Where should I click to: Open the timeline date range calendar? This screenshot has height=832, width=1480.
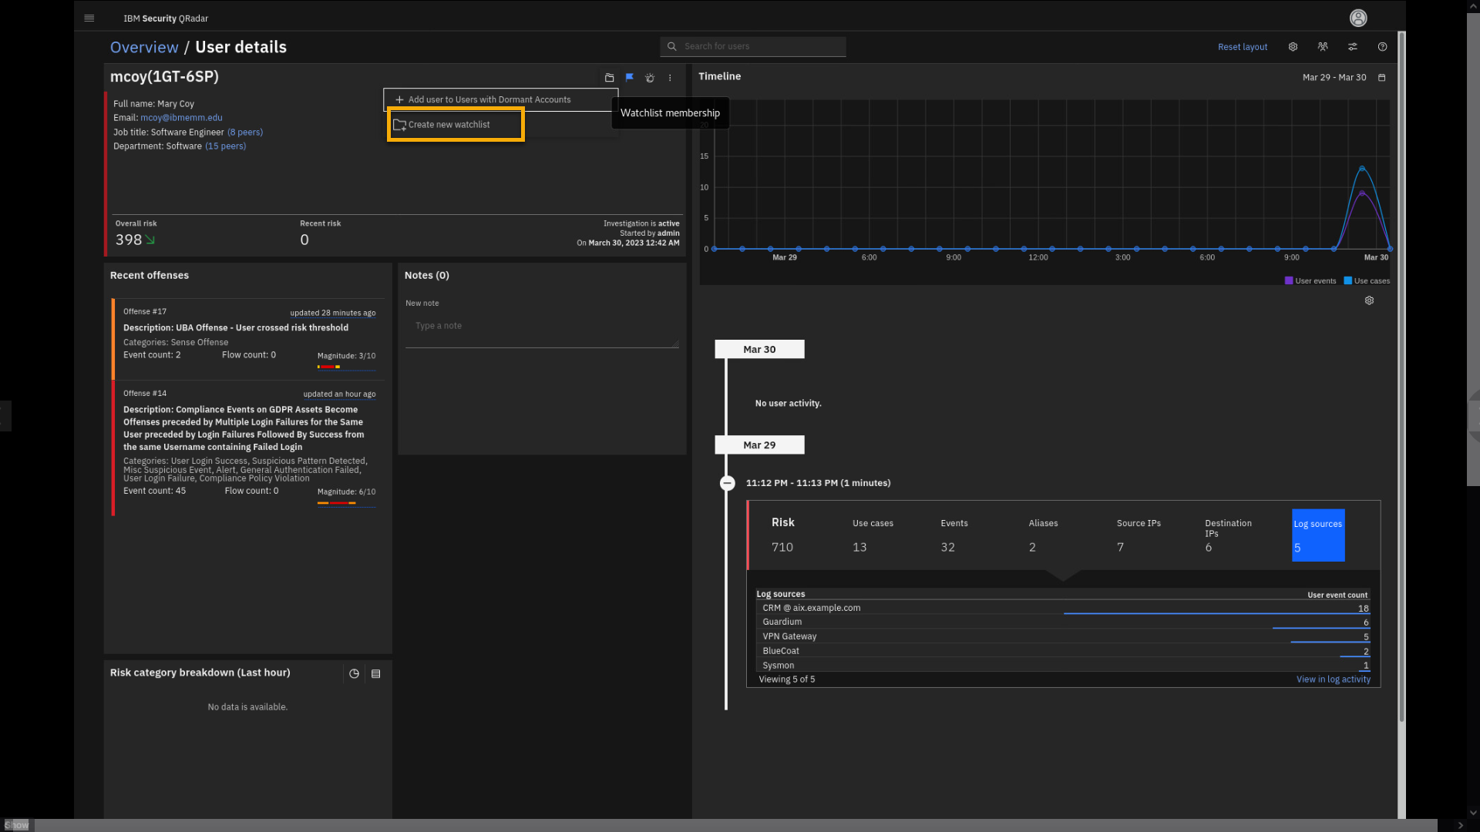click(x=1381, y=77)
